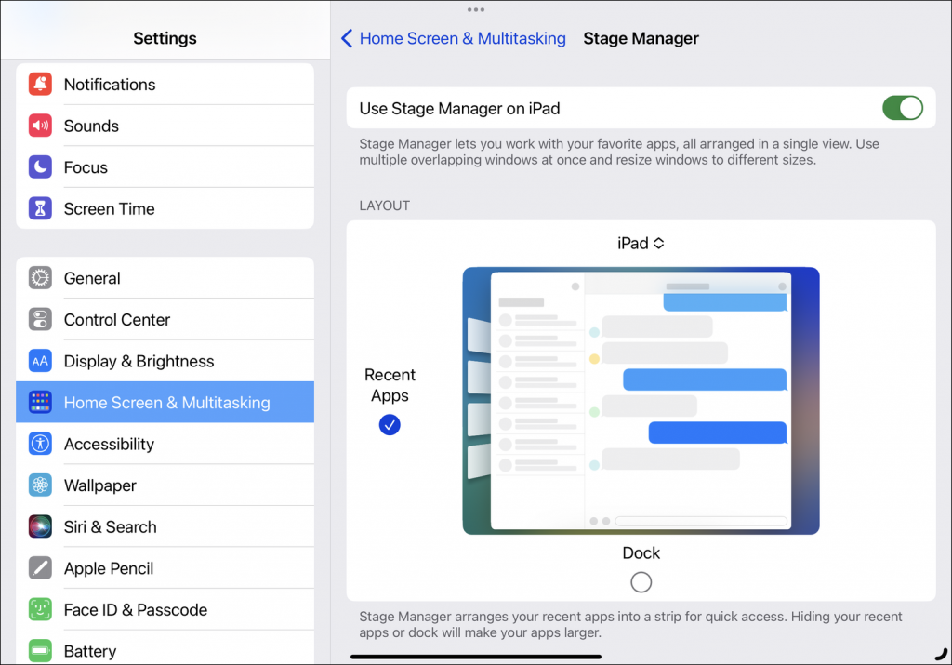
Task: Disable Use Stage Manager on iPad
Action: tap(902, 108)
